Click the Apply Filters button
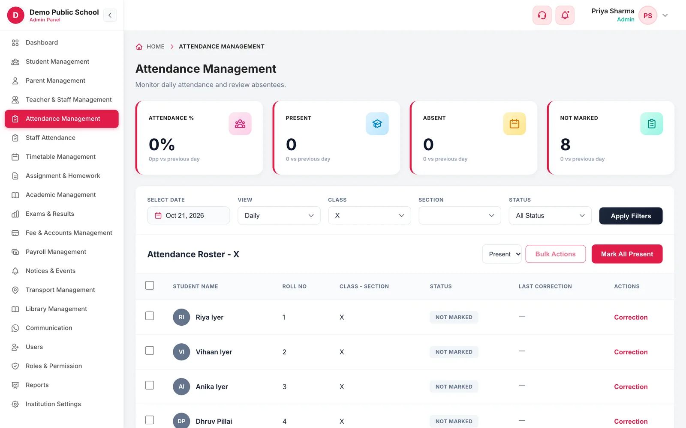 point(631,216)
